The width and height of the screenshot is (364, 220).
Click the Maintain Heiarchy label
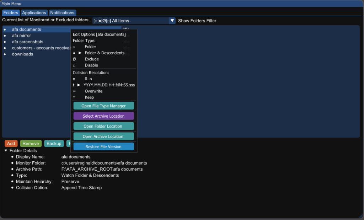[34, 182]
